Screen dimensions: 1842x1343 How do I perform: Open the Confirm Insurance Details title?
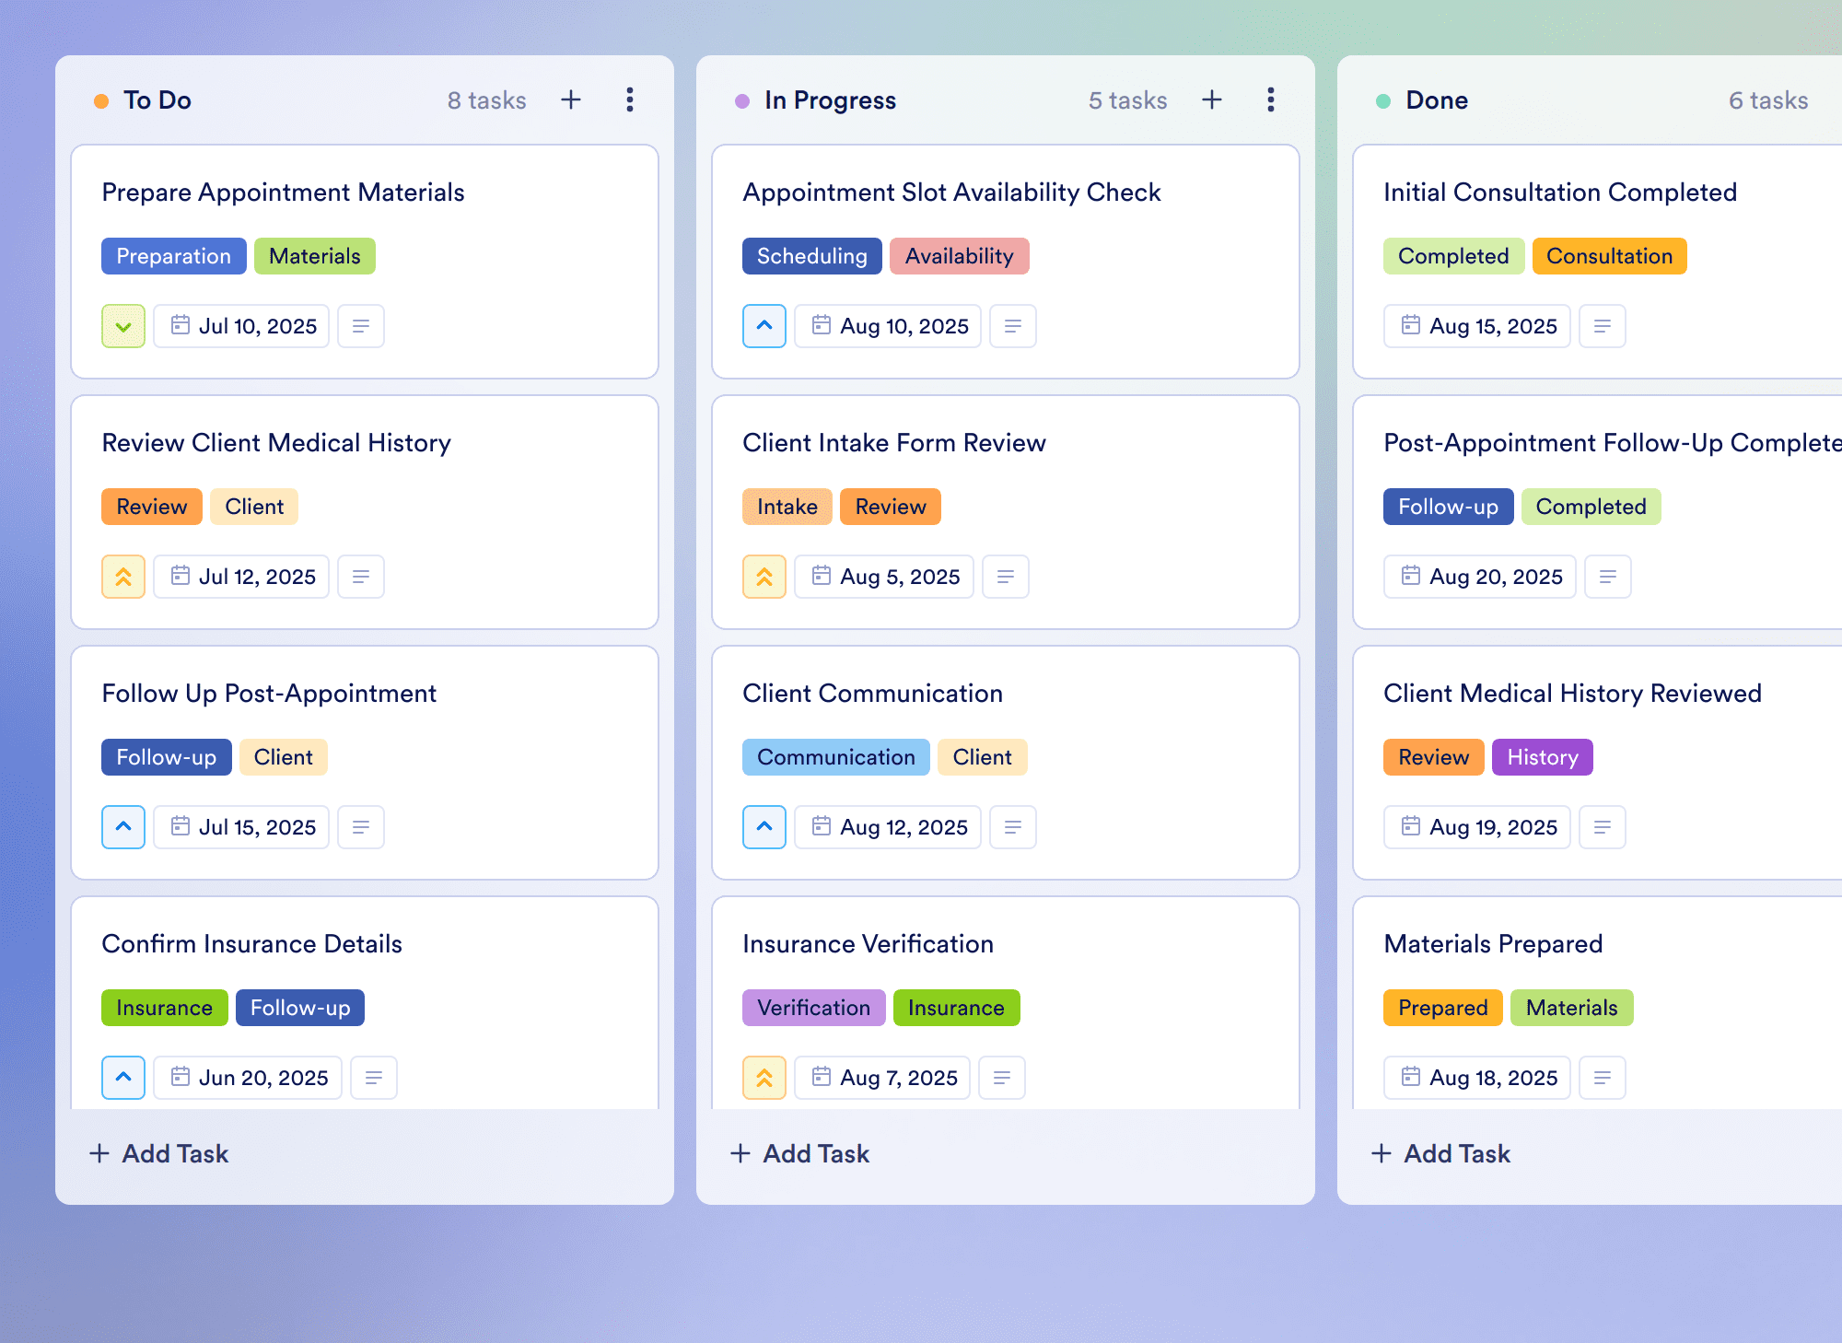coord(251,943)
